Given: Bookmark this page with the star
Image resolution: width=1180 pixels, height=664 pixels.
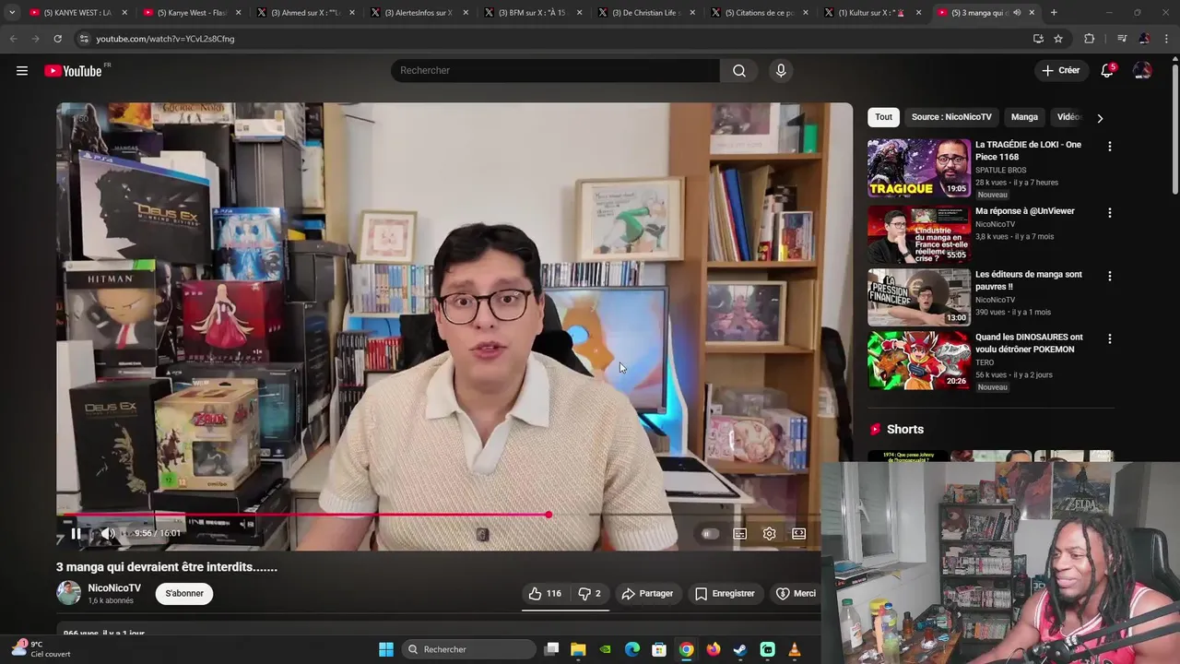Looking at the screenshot, I should click(1058, 39).
